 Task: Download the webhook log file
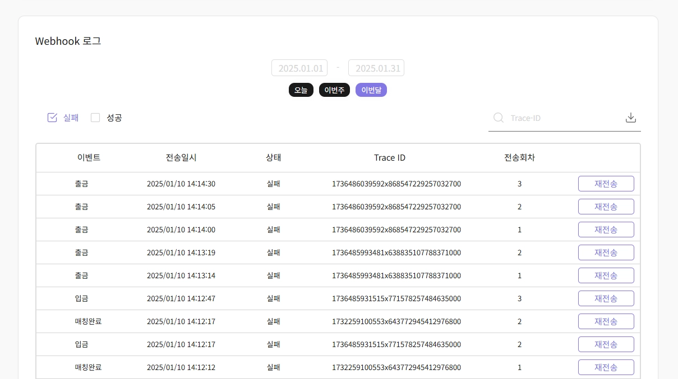(x=631, y=118)
